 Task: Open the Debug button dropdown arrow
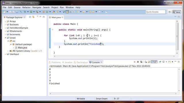coord(28,12)
